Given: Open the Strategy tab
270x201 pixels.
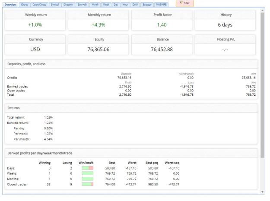Looking at the screenshot, I should [x=147, y=5].
